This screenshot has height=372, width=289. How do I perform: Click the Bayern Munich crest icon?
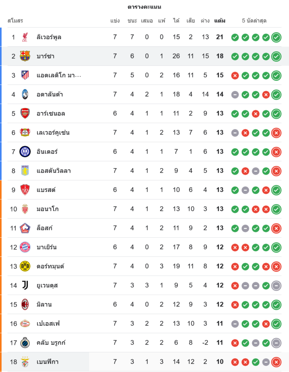[x=25, y=247]
